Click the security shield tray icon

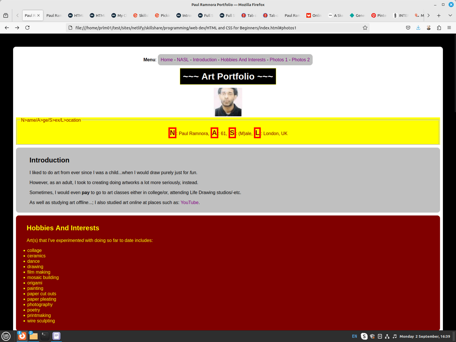(x=372, y=336)
